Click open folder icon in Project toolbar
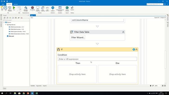This screenshot has width=169, height=95. coord(16,18)
